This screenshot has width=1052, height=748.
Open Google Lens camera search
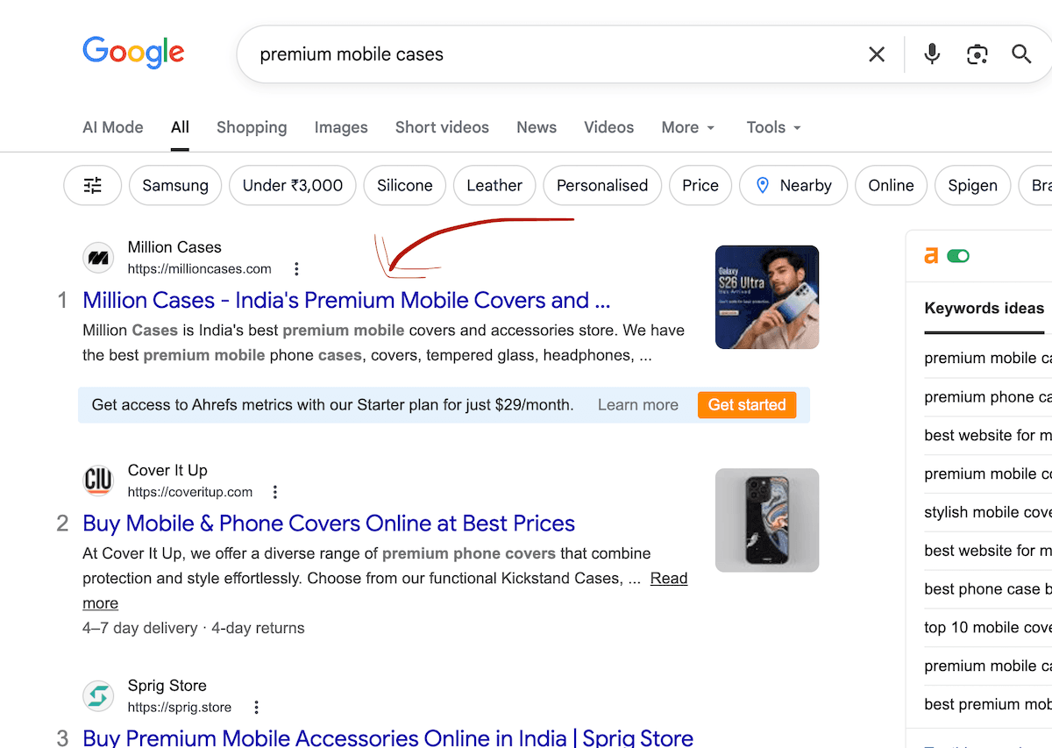click(977, 53)
